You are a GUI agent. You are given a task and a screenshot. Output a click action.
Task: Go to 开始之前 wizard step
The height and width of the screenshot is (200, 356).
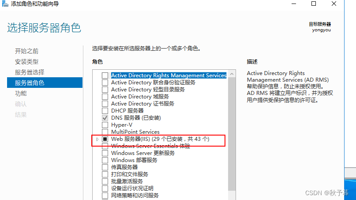(26, 51)
